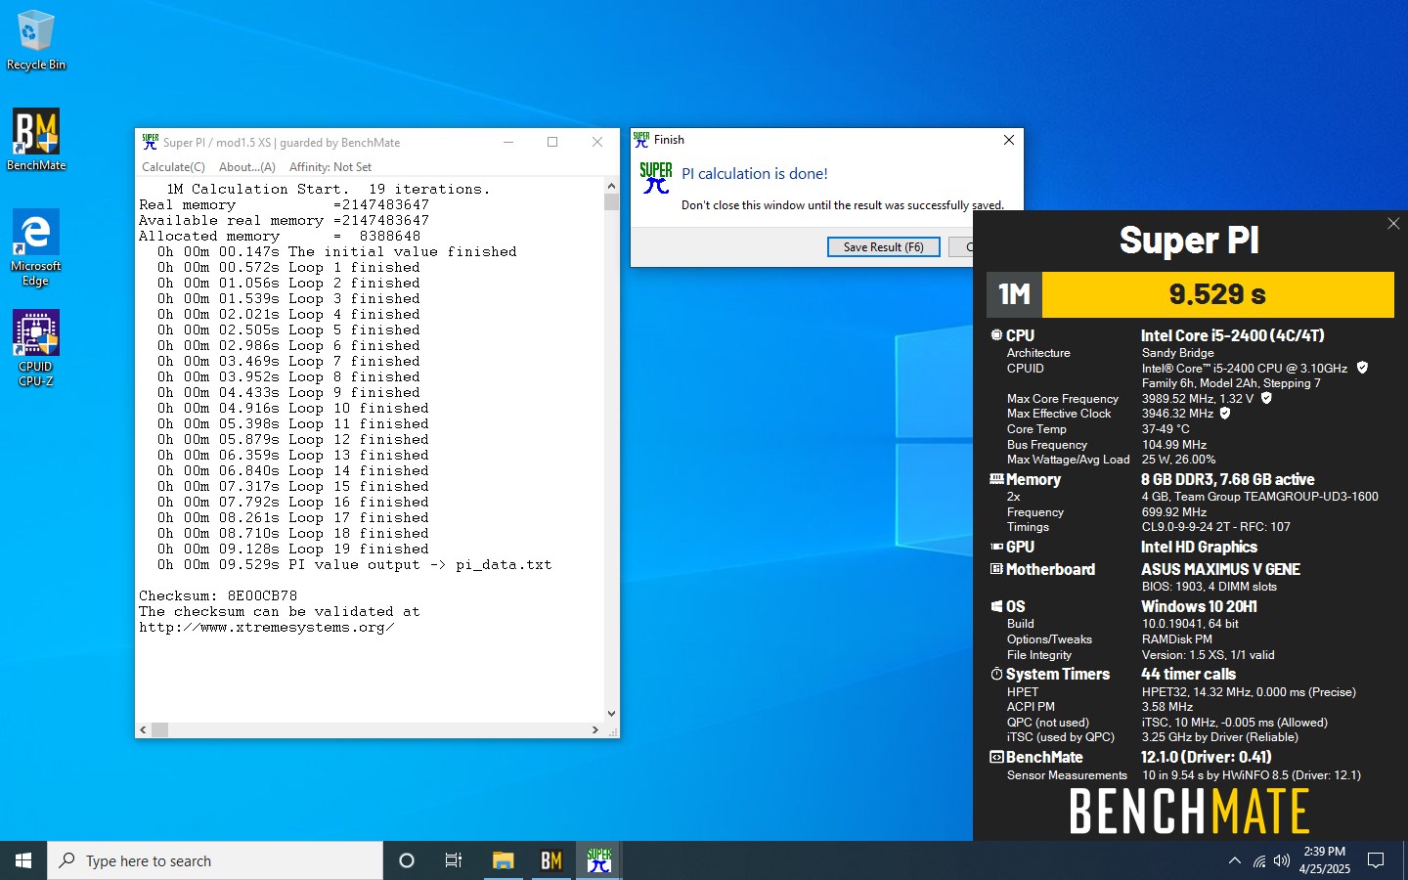
Task: Click ASUS MAXIMUS V GENE text
Action: (1220, 569)
